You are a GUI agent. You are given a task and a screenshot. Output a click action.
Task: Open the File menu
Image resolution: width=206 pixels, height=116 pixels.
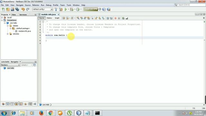(2, 5)
